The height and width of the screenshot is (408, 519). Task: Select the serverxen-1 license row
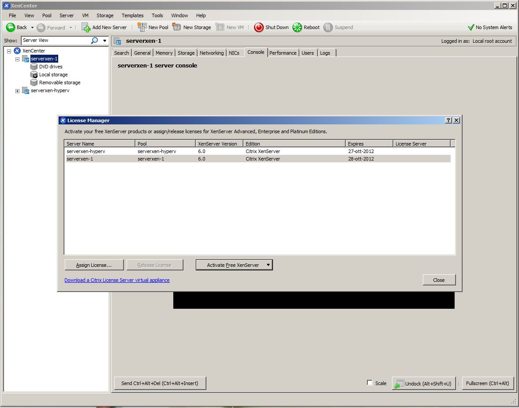(x=258, y=159)
